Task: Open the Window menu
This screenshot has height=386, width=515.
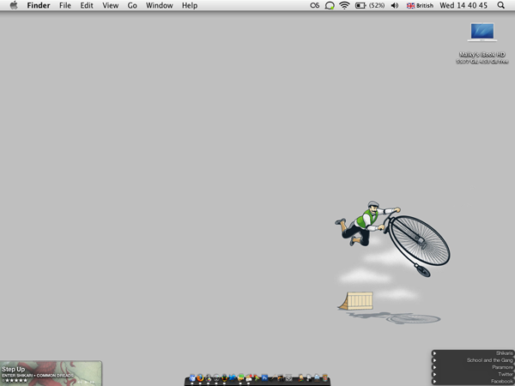Action: point(160,6)
